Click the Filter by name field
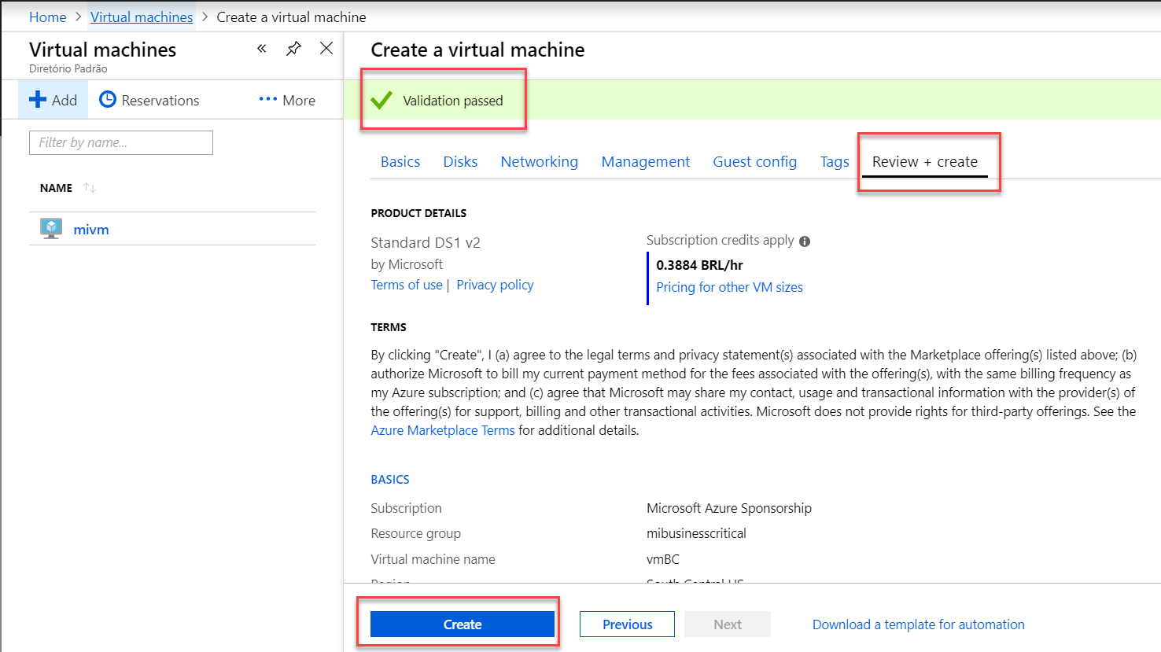This screenshot has height=652, width=1161. point(121,142)
